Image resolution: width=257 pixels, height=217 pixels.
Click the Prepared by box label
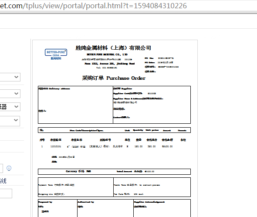click(45, 202)
